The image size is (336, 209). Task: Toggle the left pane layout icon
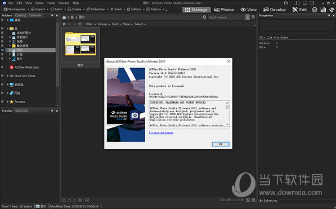(298, 3)
